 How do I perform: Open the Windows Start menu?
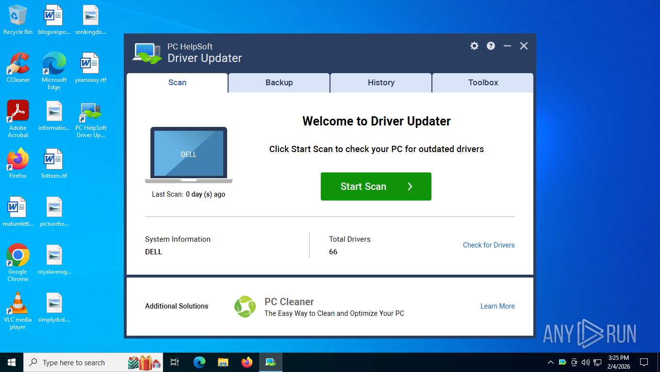tap(12, 362)
